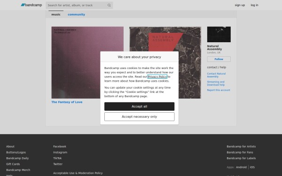The height and width of the screenshot is (176, 282).
Task: Switch to the music tab
Action: 56,15
